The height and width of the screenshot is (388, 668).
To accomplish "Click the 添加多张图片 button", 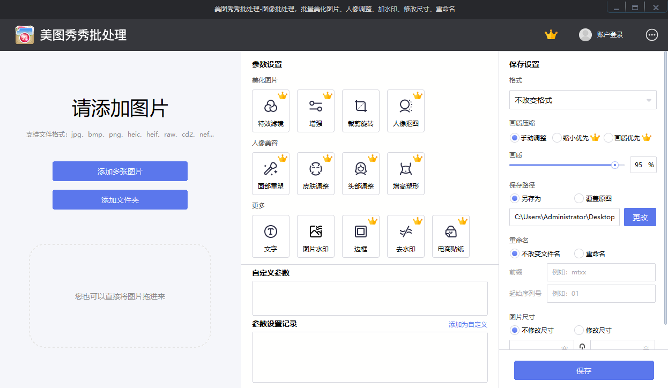I will click(120, 171).
